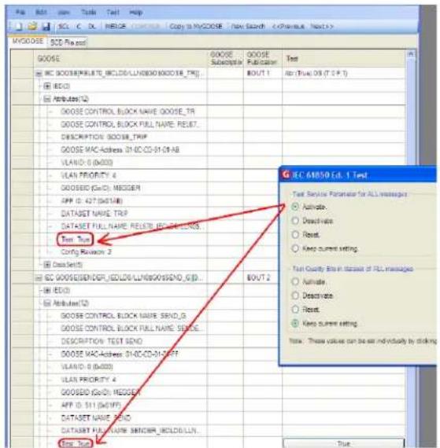Select MAC-Address row ending FF
Image resolution: width=440 pixels, height=448 pixels.
pyautogui.click(x=120, y=354)
